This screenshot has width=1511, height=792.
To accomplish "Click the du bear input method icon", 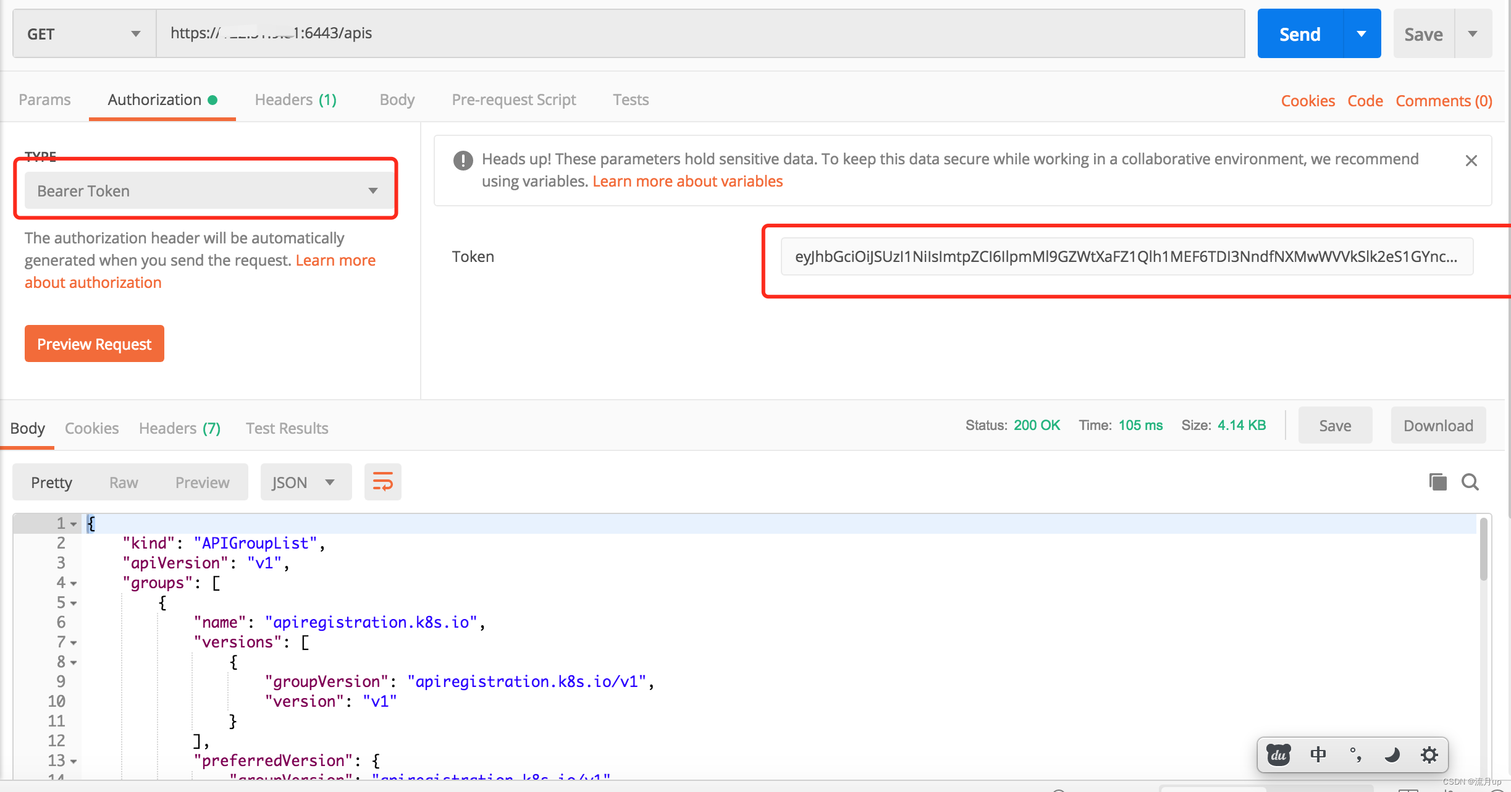I will (1278, 754).
